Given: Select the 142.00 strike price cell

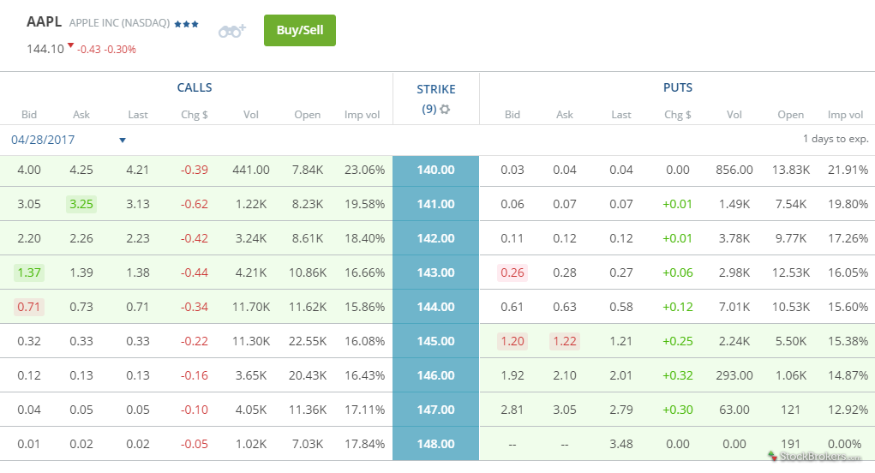Looking at the screenshot, I should [x=436, y=239].
